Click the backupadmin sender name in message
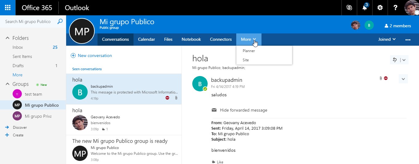 pyautogui.click(x=227, y=80)
